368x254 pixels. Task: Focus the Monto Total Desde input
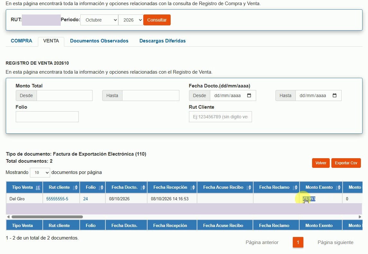[65, 95]
